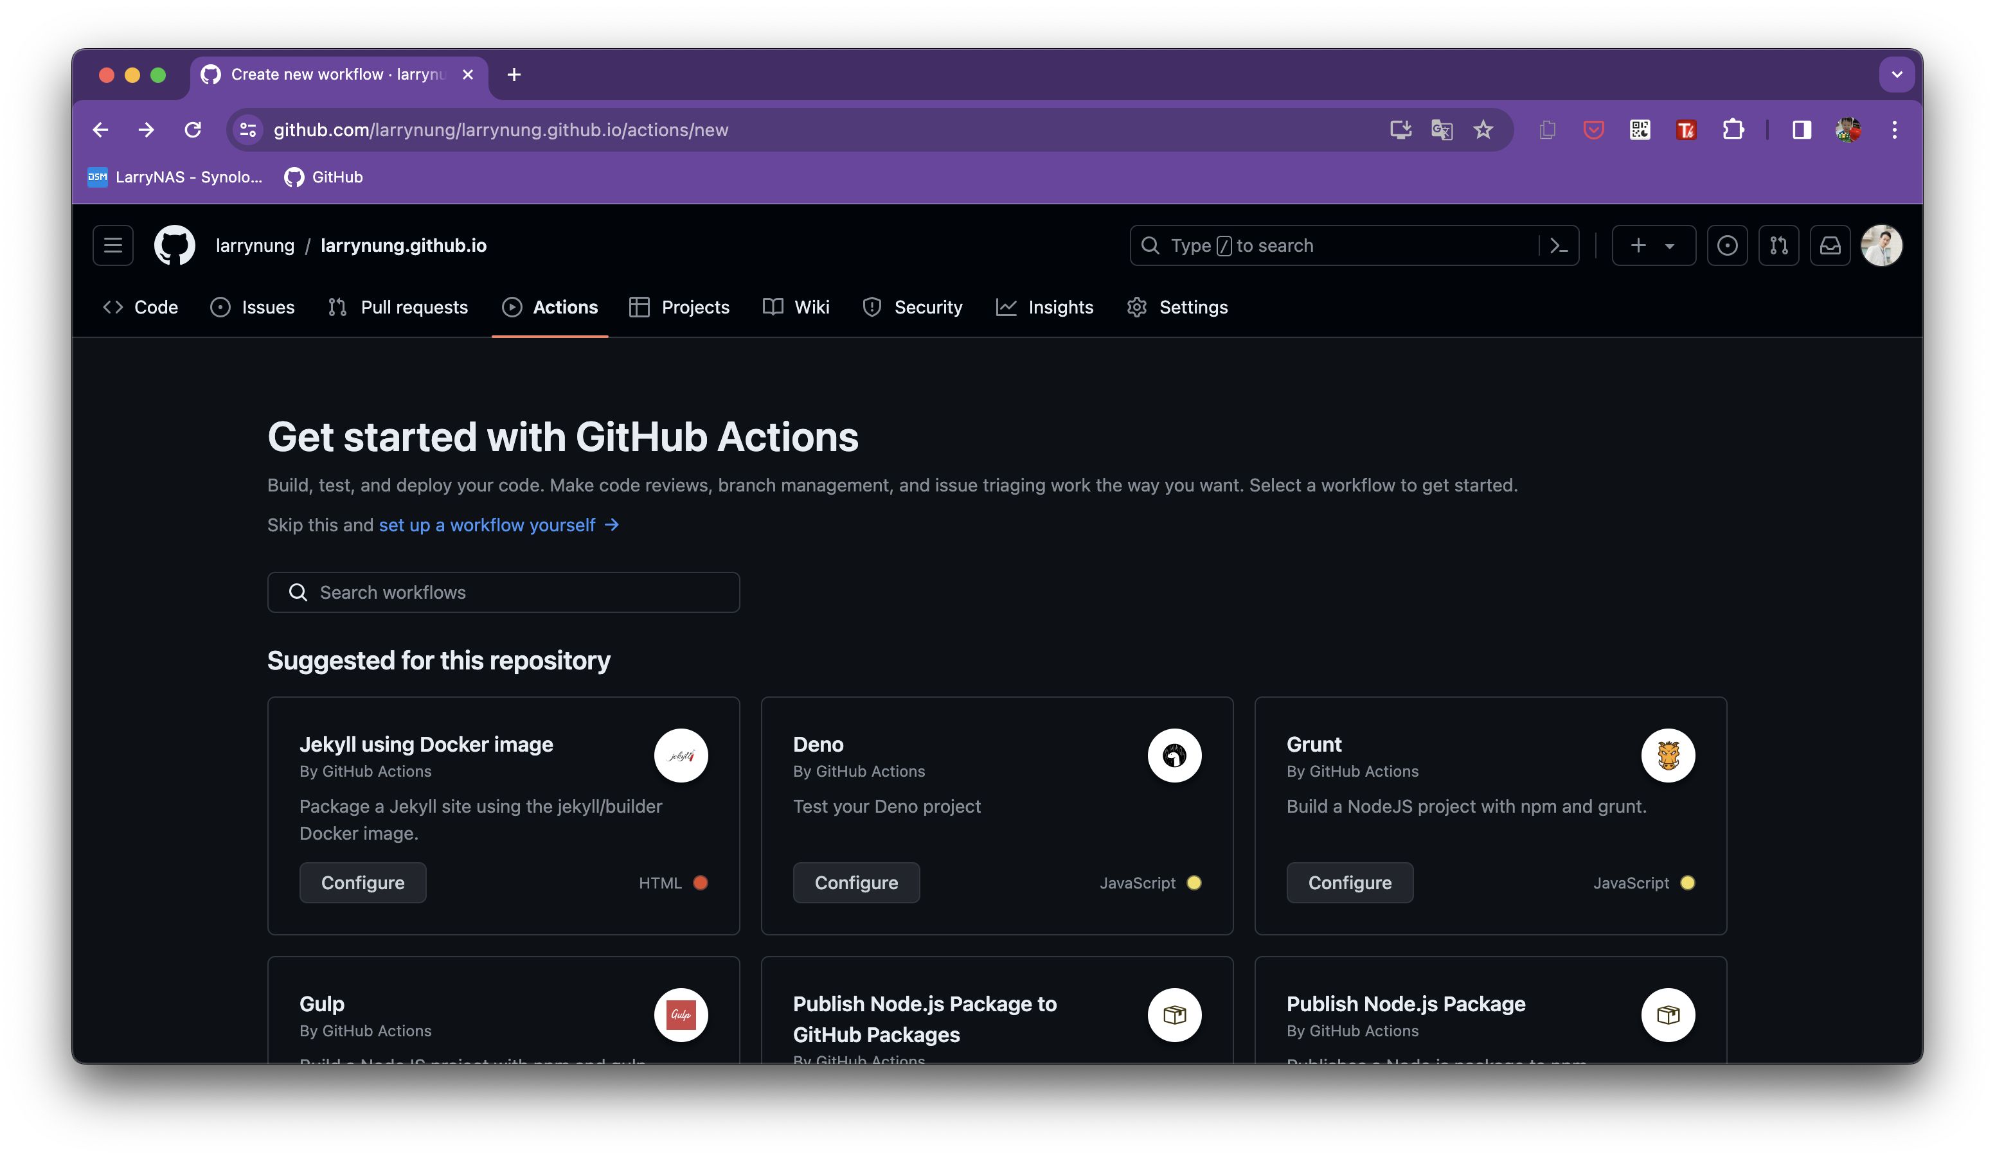Screen dimensions: 1995x1159
Task: Open the larrynung.github.io repository link
Action: (x=404, y=245)
